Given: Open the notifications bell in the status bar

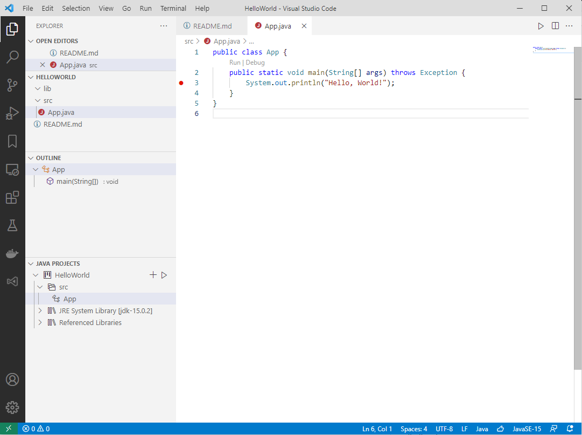Looking at the screenshot, I should coord(571,429).
